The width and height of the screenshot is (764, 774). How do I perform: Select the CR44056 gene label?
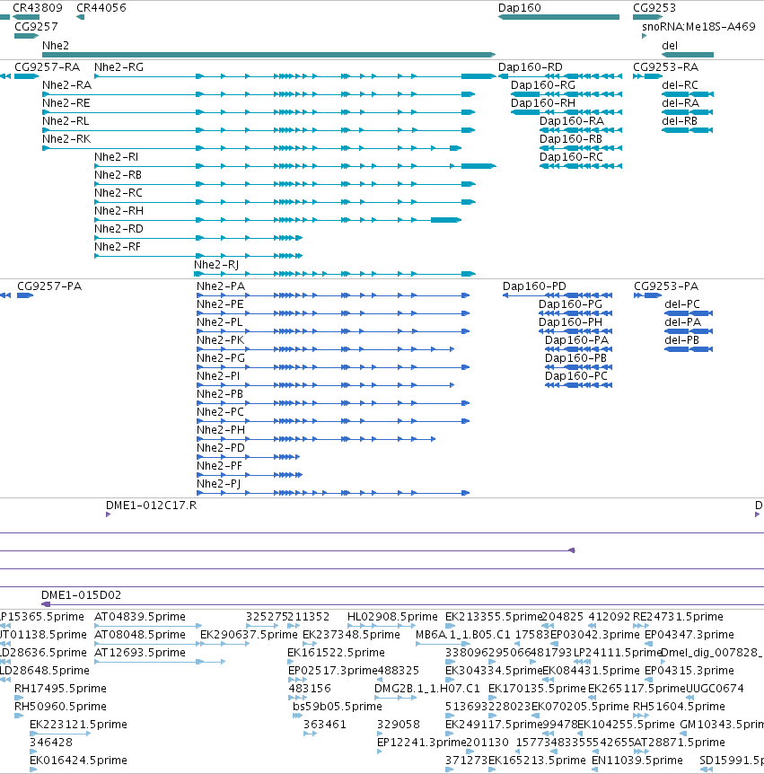[x=101, y=8]
